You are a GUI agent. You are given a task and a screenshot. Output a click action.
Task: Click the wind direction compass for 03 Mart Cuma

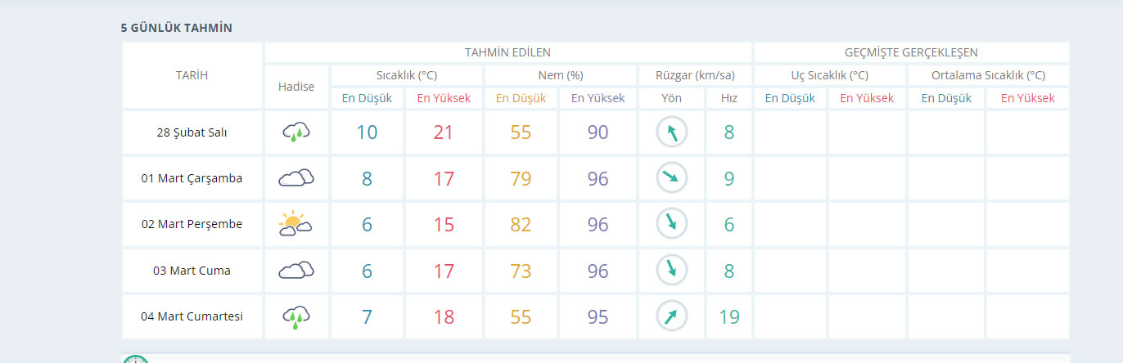click(672, 270)
